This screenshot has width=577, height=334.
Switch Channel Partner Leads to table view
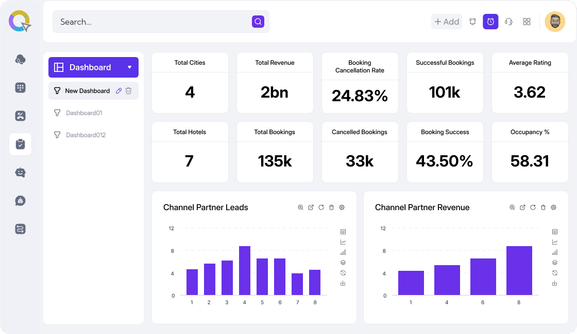click(343, 232)
